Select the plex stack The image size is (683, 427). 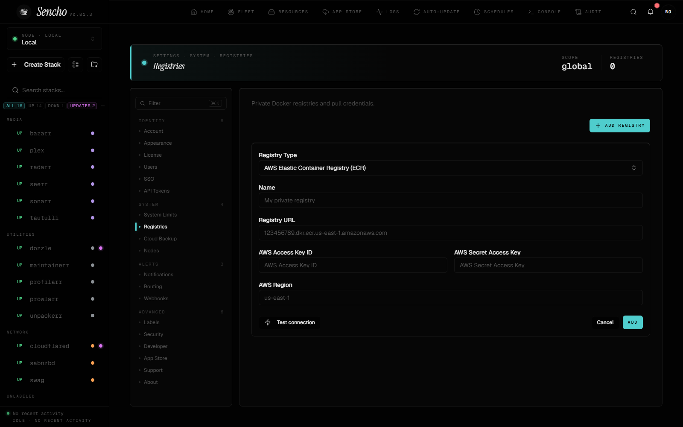point(54,150)
